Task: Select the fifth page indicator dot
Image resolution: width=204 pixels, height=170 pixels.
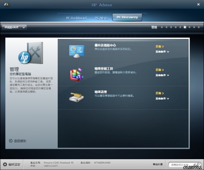Action: tap(180, 27)
